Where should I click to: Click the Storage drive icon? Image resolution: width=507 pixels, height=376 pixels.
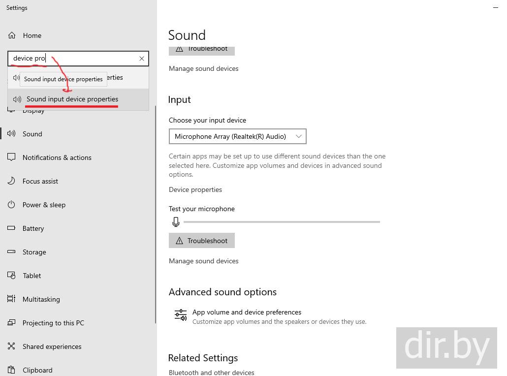[x=12, y=252]
